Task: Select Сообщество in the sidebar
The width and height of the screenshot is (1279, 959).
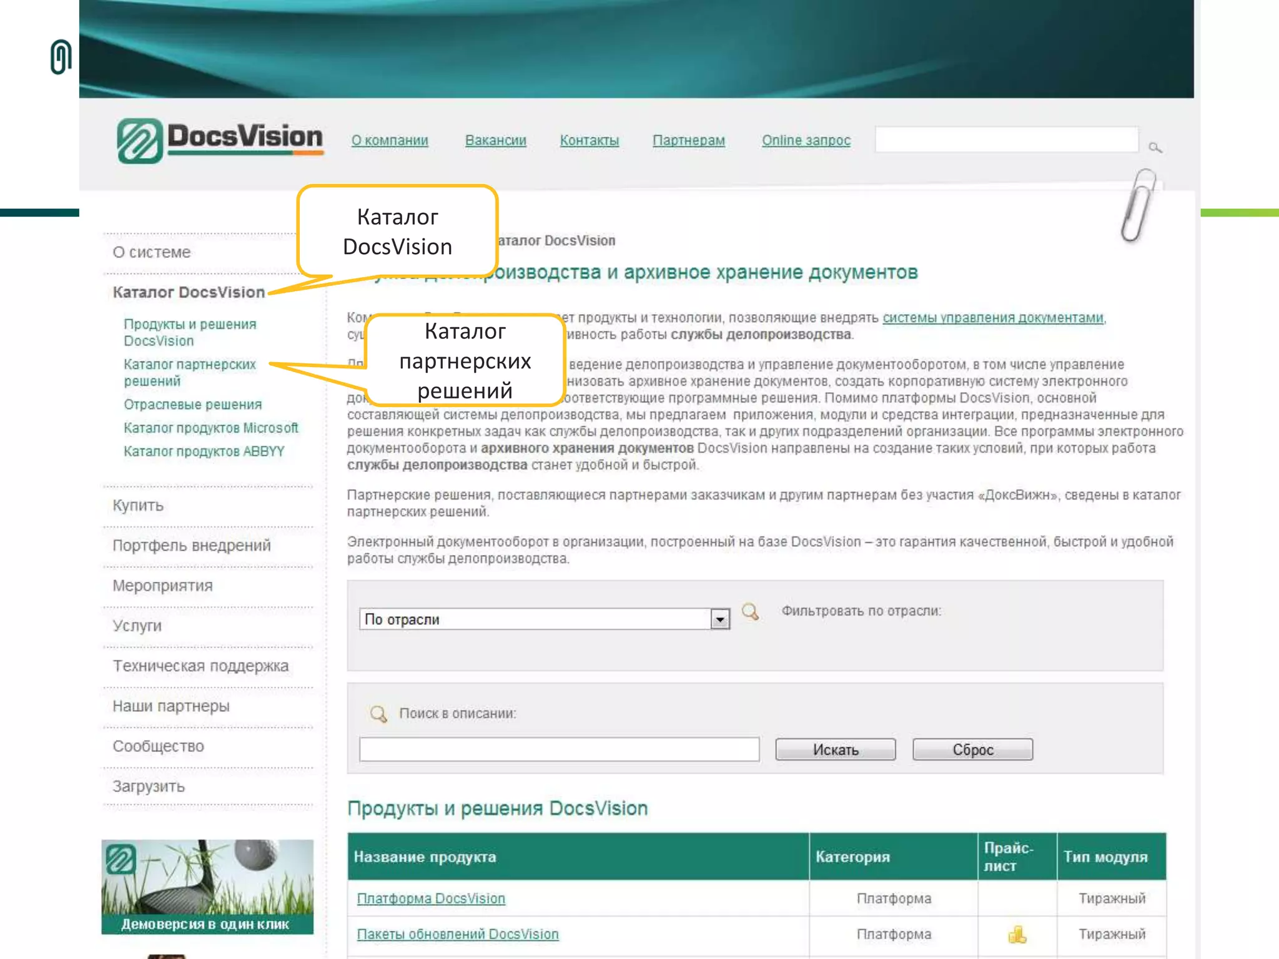Action: coord(158,746)
